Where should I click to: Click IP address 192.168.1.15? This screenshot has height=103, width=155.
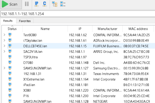tap(78, 46)
